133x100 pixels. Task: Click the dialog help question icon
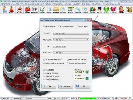(85, 20)
